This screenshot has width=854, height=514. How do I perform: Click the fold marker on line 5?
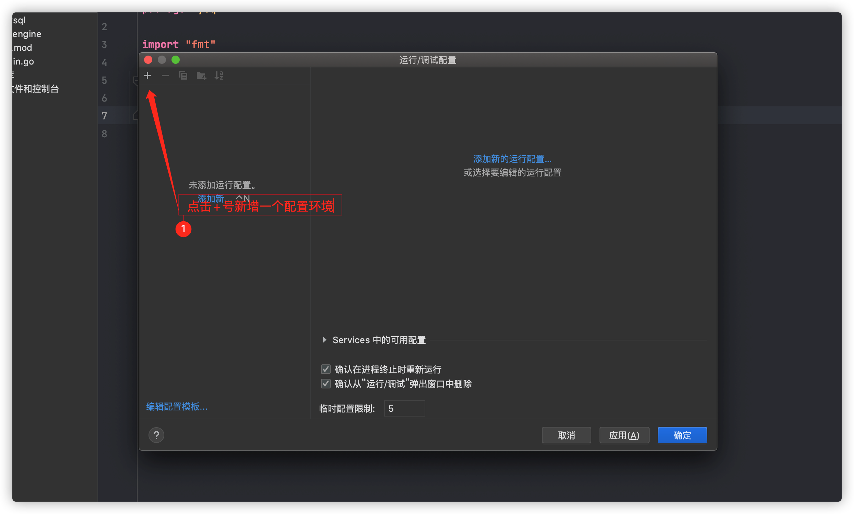pos(136,80)
